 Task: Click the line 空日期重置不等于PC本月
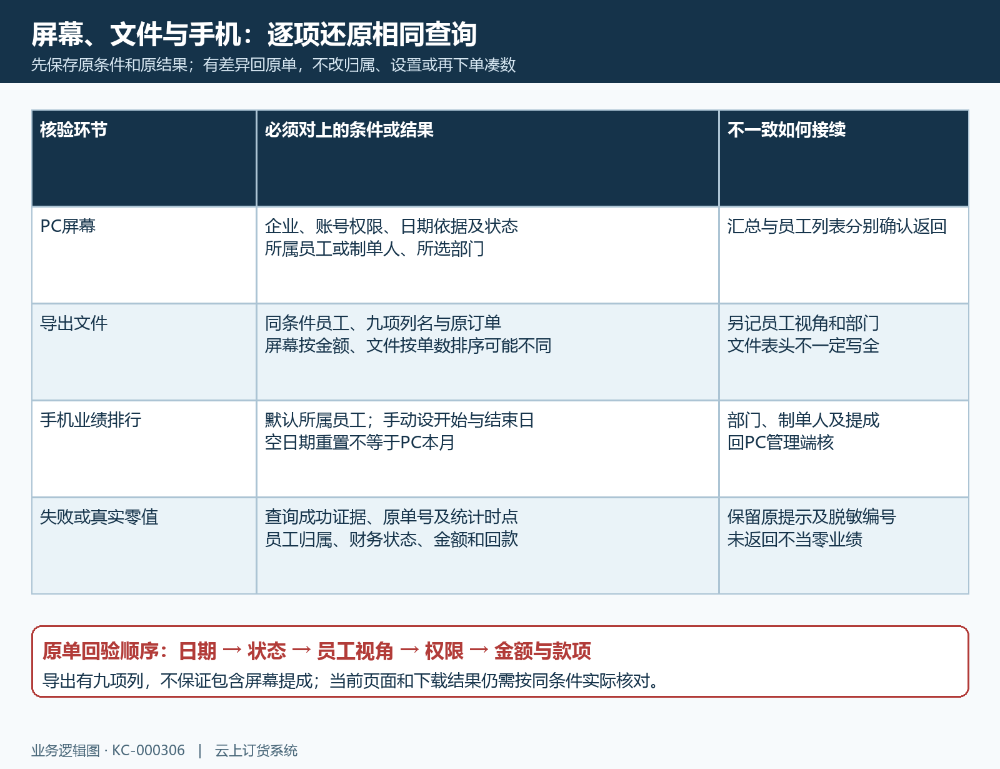pyautogui.click(x=360, y=443)
